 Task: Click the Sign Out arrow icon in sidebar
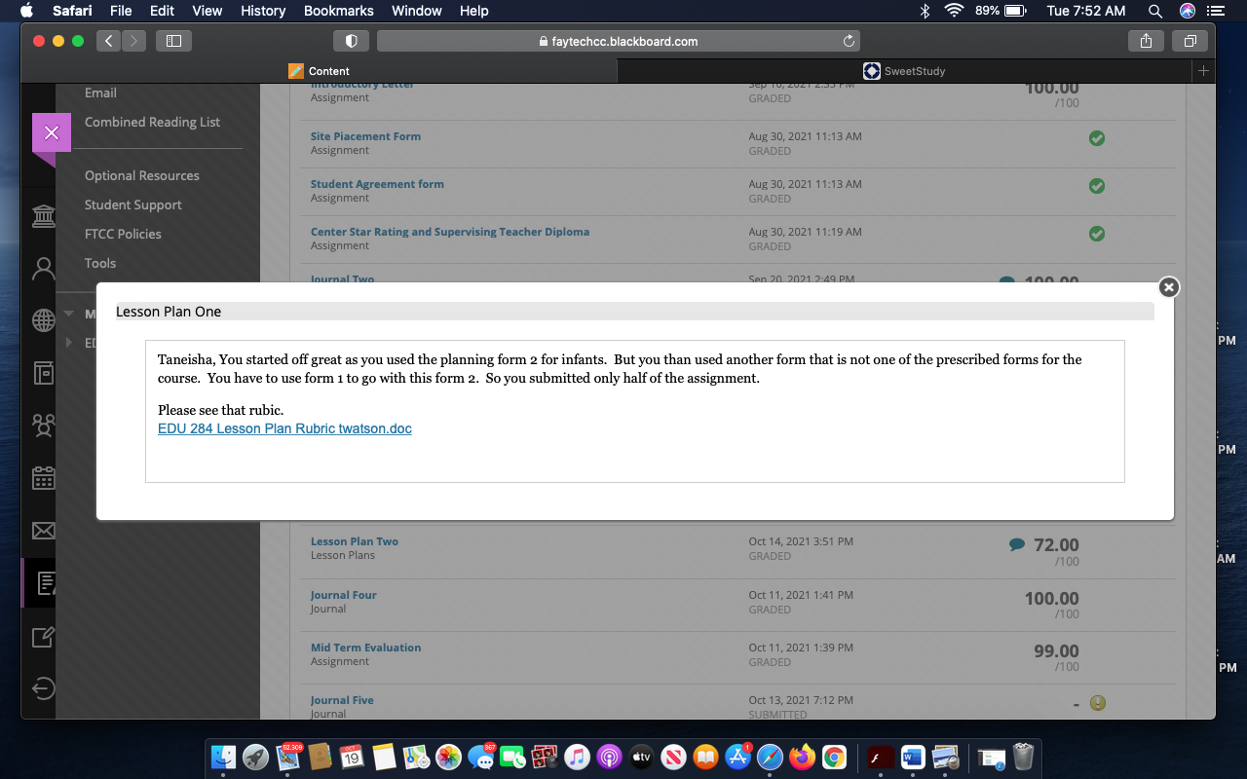(44, 688)
